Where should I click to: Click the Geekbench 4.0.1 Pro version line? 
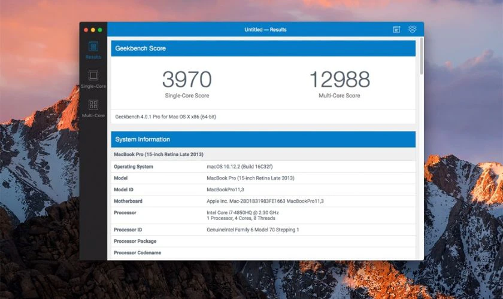coord(165,117)
